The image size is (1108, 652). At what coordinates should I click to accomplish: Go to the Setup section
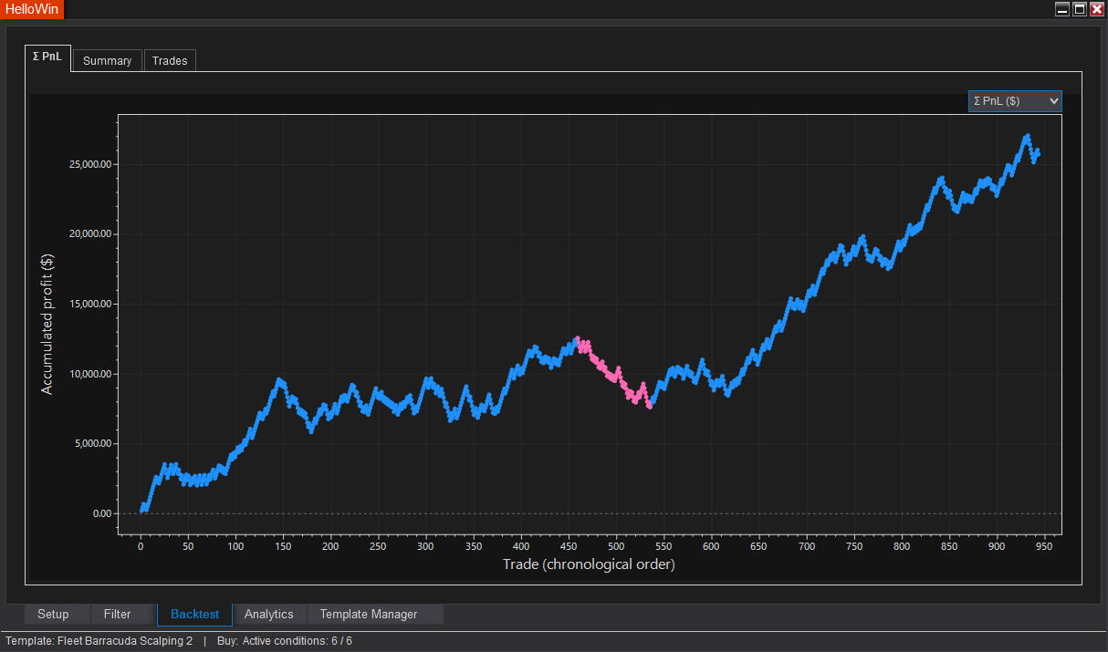point(53,614)
